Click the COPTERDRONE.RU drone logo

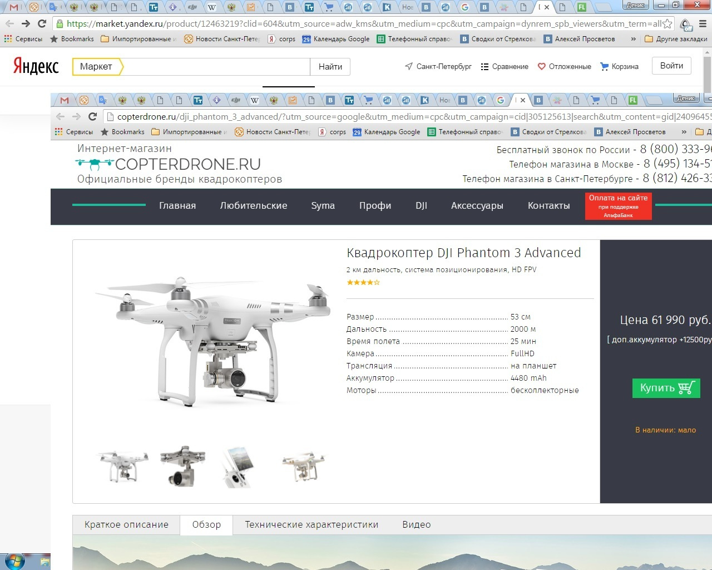tap(169, 164)
